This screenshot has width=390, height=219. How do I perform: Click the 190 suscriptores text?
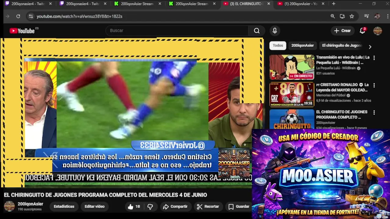tap(30, 210)
